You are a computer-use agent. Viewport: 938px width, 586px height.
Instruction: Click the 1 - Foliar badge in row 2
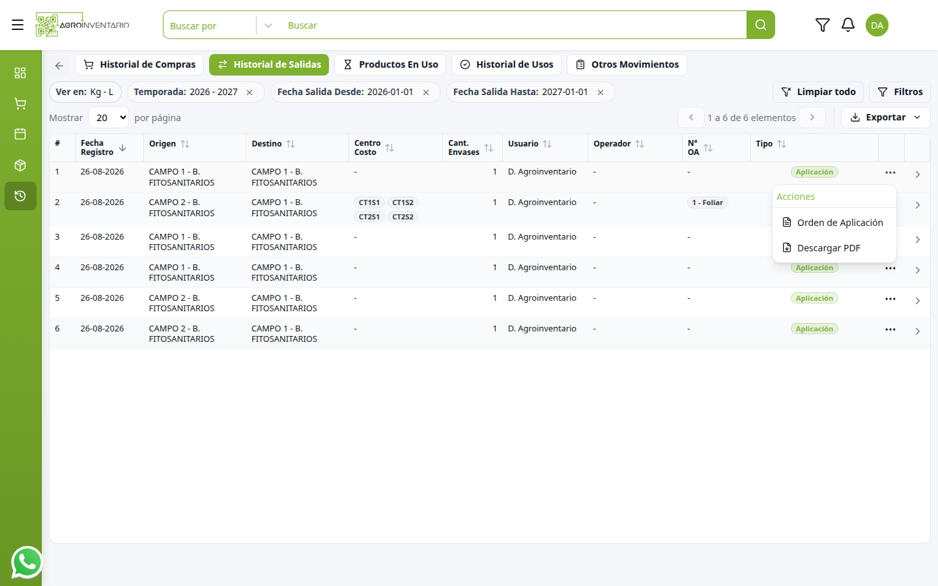point(707,202)
